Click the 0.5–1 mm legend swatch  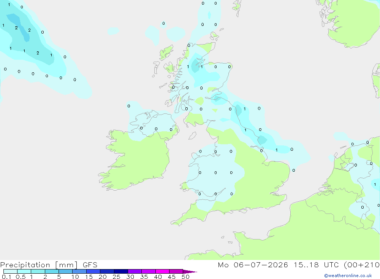(24, 271)
